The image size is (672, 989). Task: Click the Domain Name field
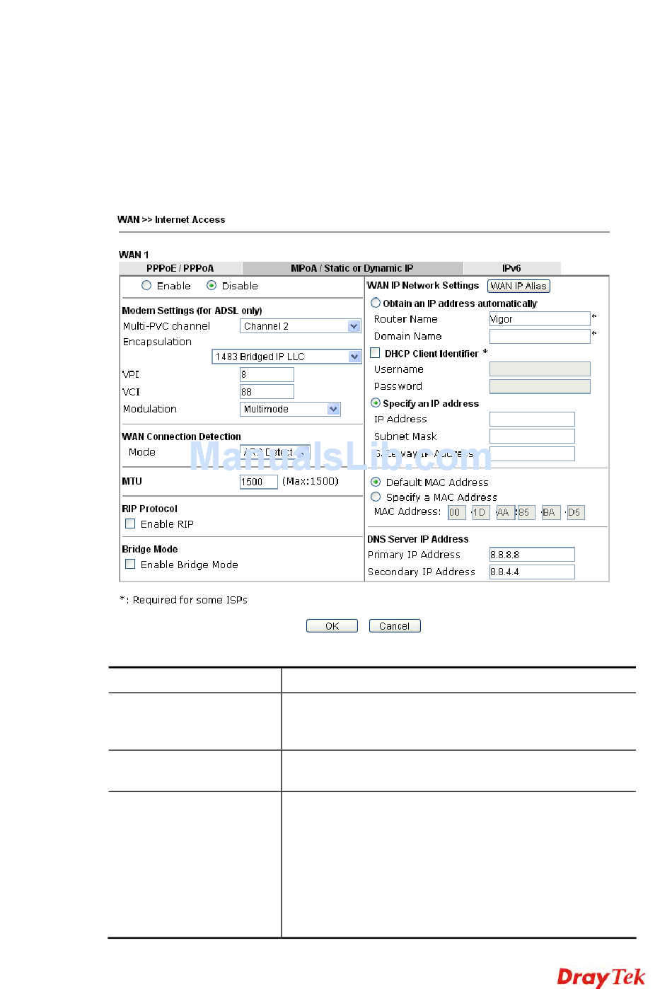pyautogui.click(x=540, y=336)
